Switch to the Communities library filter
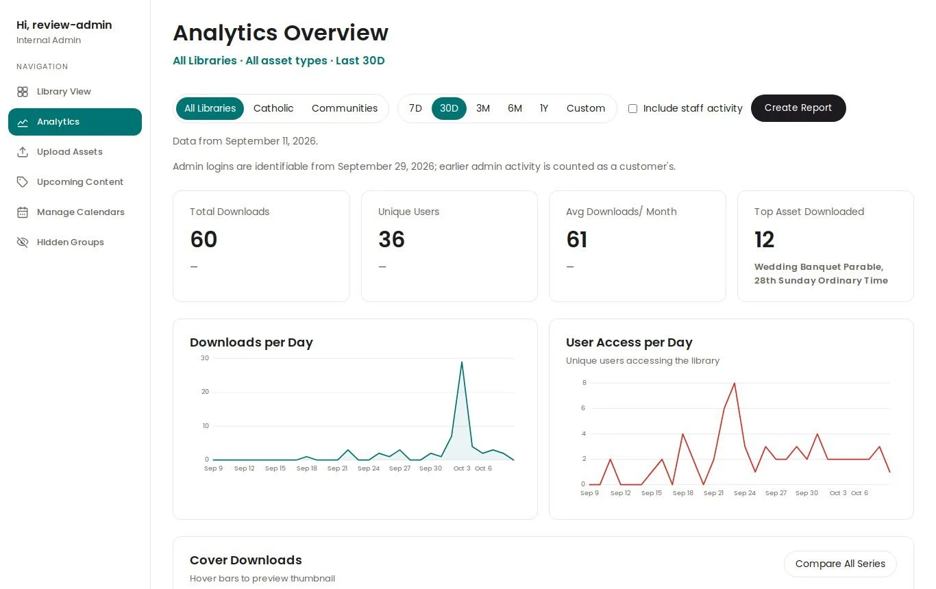This screenshot has height=589, width=936. click(345, 108)
